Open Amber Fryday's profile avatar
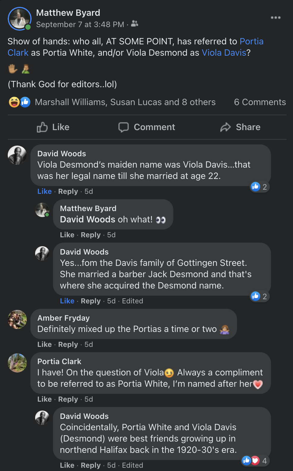The width and height of the screenshot is (293, 471). [x=17, y=319]
